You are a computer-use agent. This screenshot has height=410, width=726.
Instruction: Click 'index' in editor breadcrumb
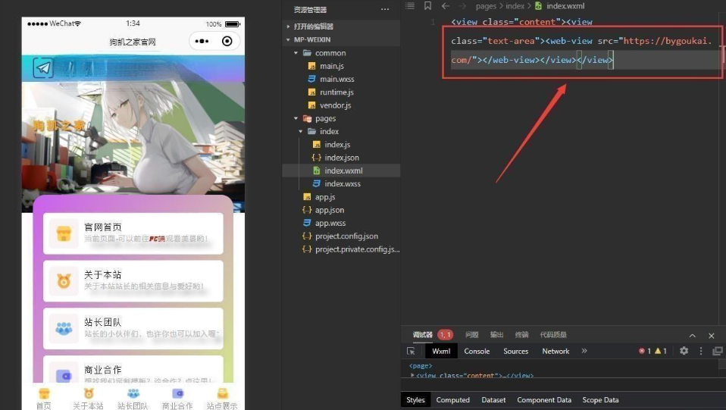[515, 6]
